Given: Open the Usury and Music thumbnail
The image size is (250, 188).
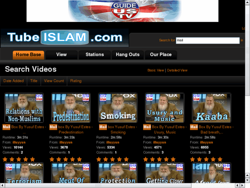Looking at the screenshot, I should (x=165, y=108).
